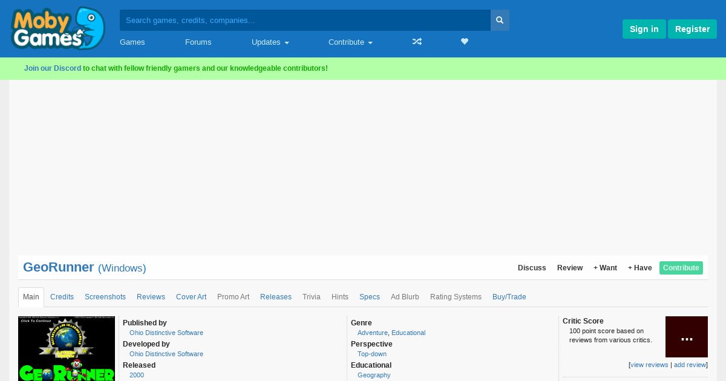The width and height of the screenshot is (726, 381).
Task: Open the Cover Art tab
Action: (191, 297)
